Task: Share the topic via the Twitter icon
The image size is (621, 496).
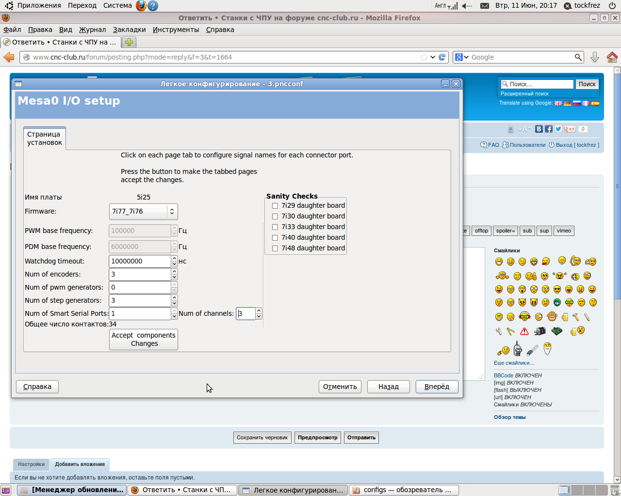Action: click(x=558, y=129)
